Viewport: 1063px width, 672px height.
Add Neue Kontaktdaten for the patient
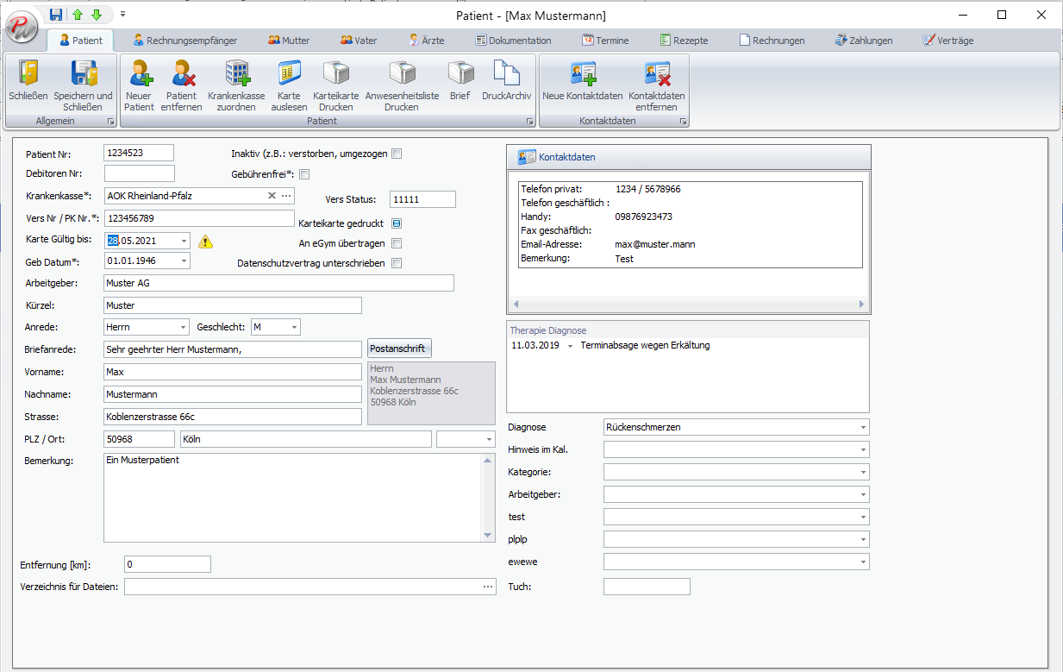coord(583,84)
